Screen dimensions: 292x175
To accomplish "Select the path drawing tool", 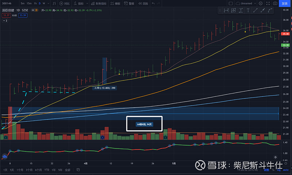I will pos(270,11).
